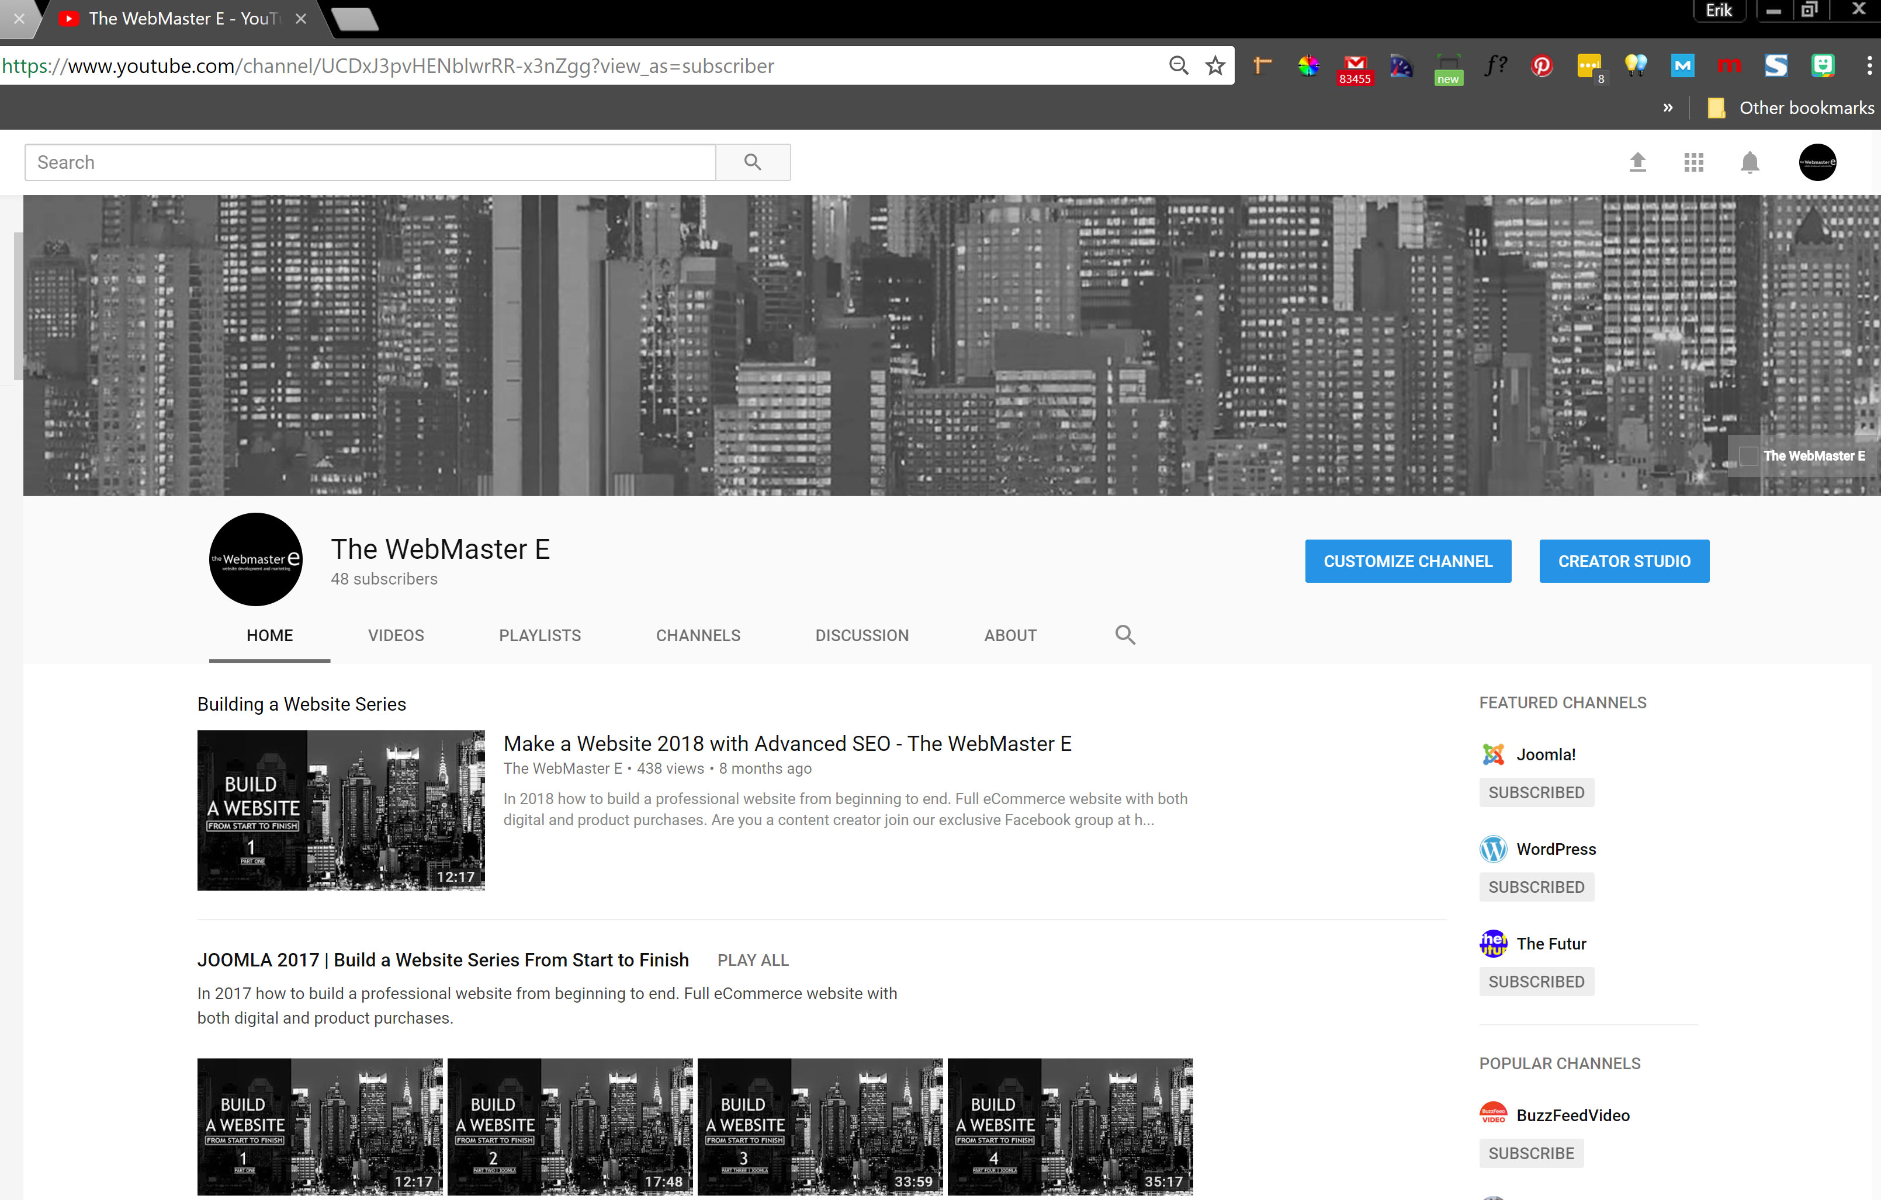Click the '48 subscribers' text
This screenshot has width=1881, height=1200.
click(383, 579)
